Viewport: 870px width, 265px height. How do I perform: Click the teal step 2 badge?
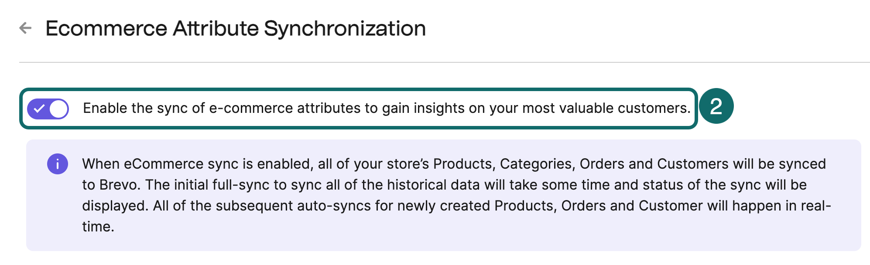[716, 106]
